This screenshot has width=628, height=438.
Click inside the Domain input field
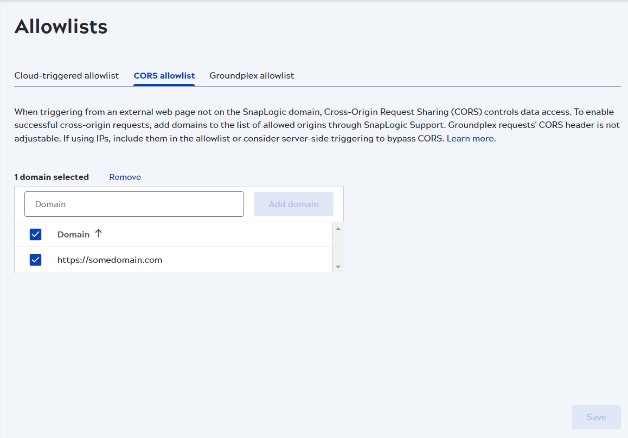[x=134, y=204]
